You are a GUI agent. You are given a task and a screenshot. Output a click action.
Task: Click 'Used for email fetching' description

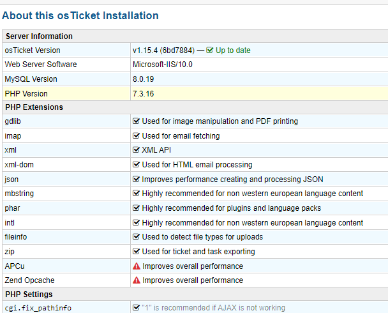[181, 136]
